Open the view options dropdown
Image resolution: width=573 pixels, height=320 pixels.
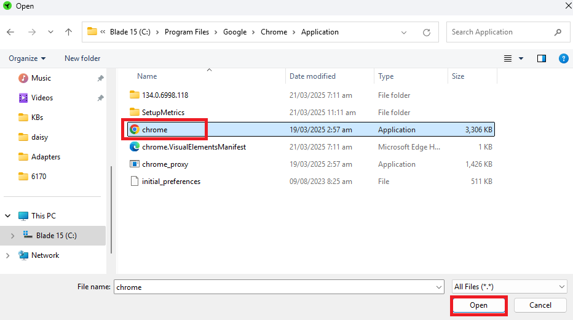coord(521,58)
